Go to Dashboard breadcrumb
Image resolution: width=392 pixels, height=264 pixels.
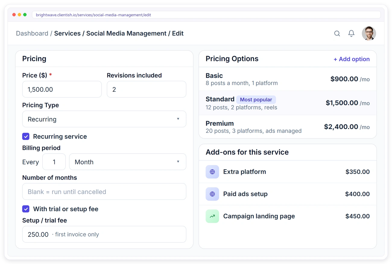pos(32,33)
